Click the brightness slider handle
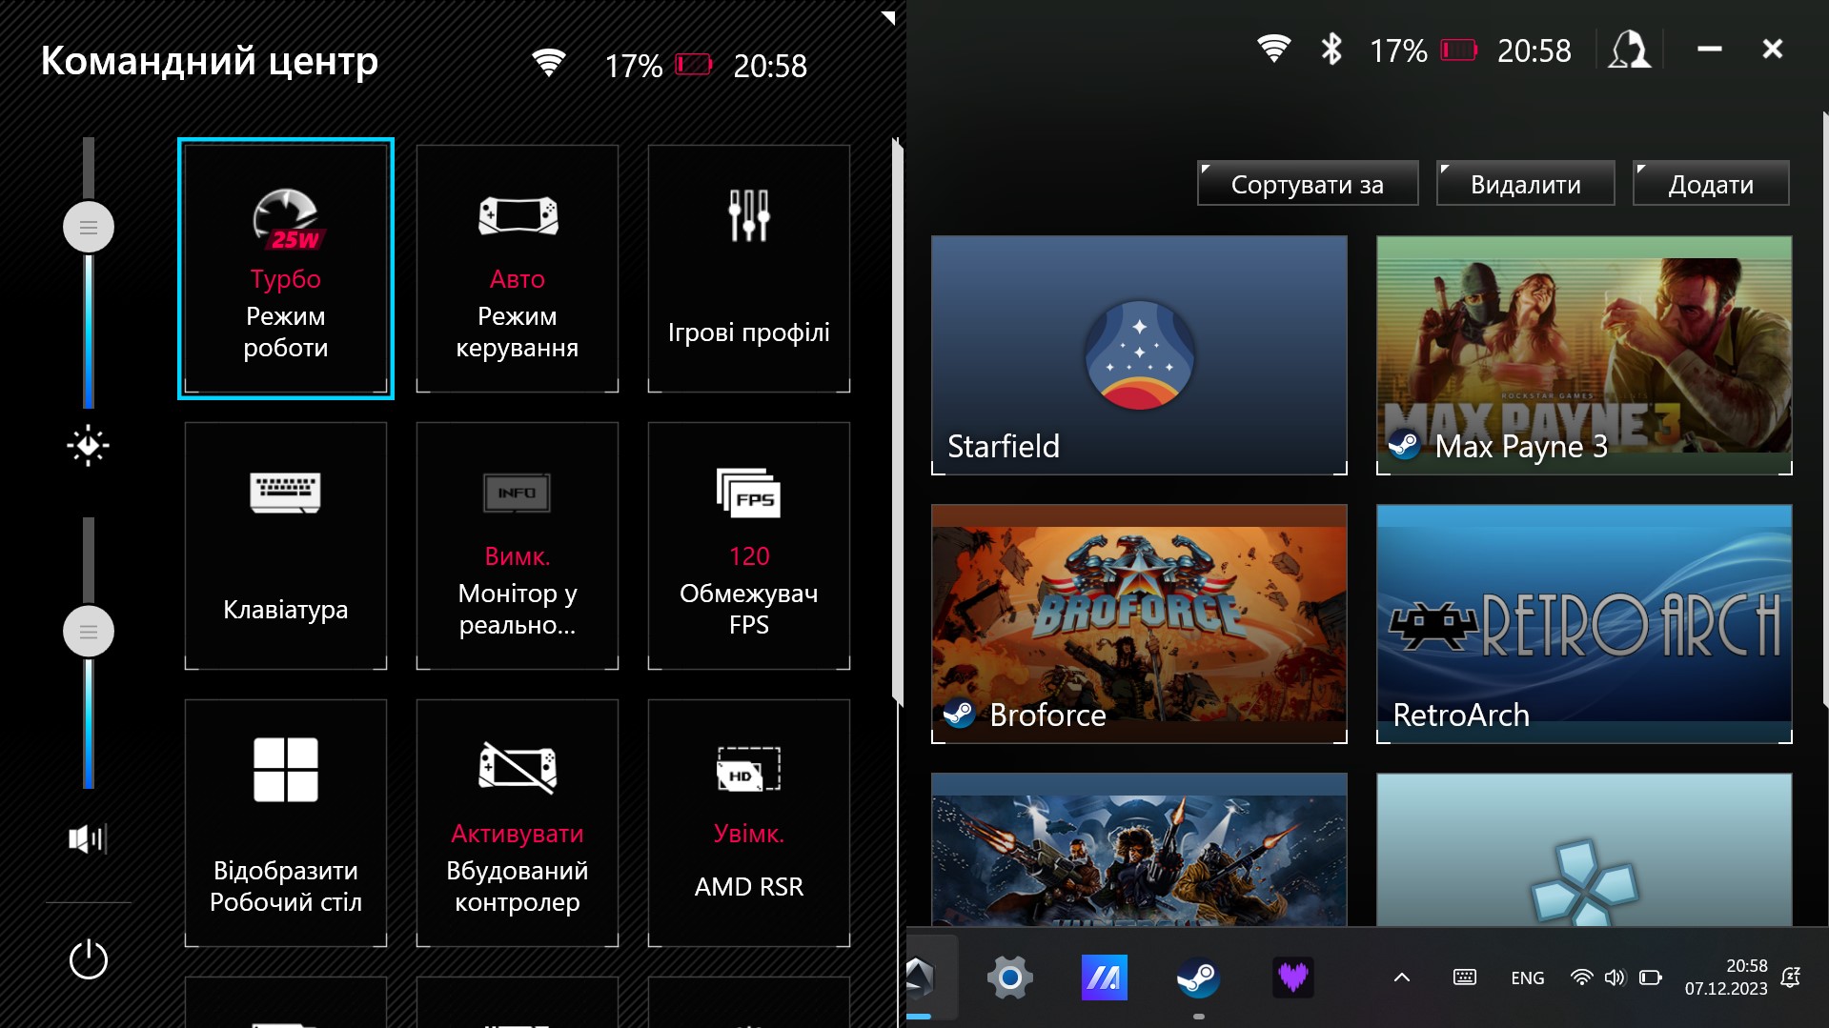The width and height of the screenshot is (1829, 1028). 89,228
